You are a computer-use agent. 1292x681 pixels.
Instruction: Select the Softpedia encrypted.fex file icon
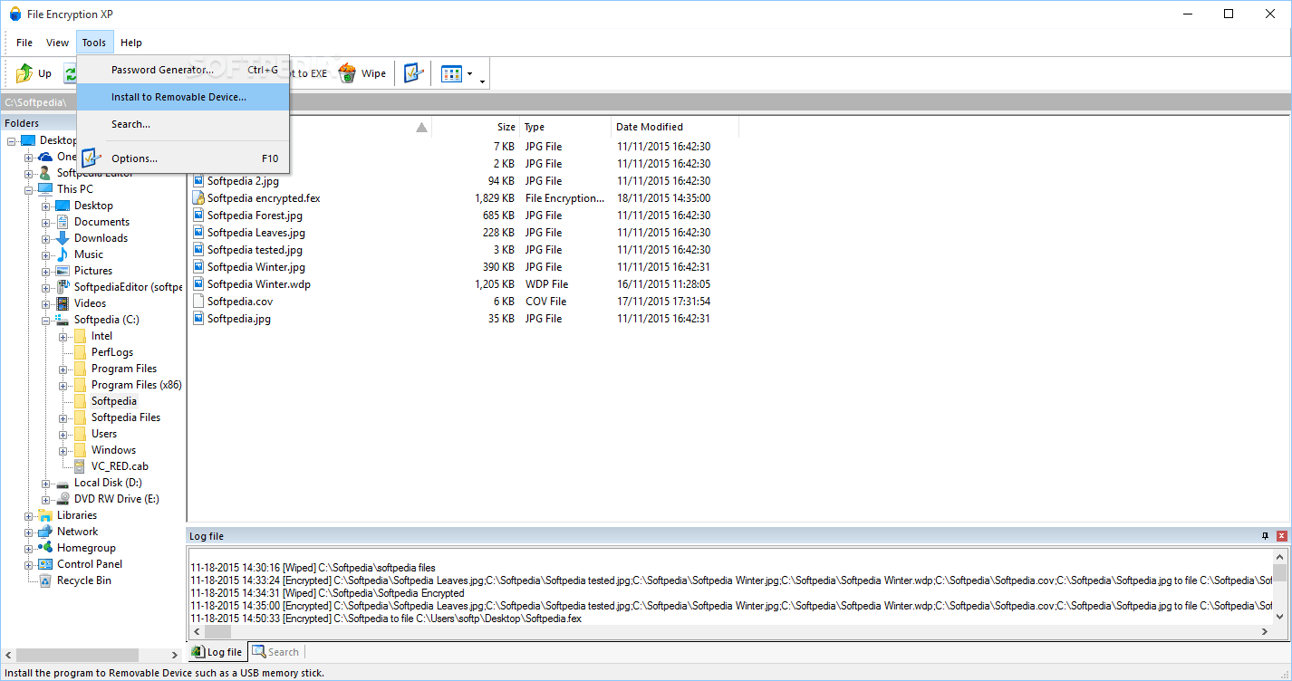point(198,197)
